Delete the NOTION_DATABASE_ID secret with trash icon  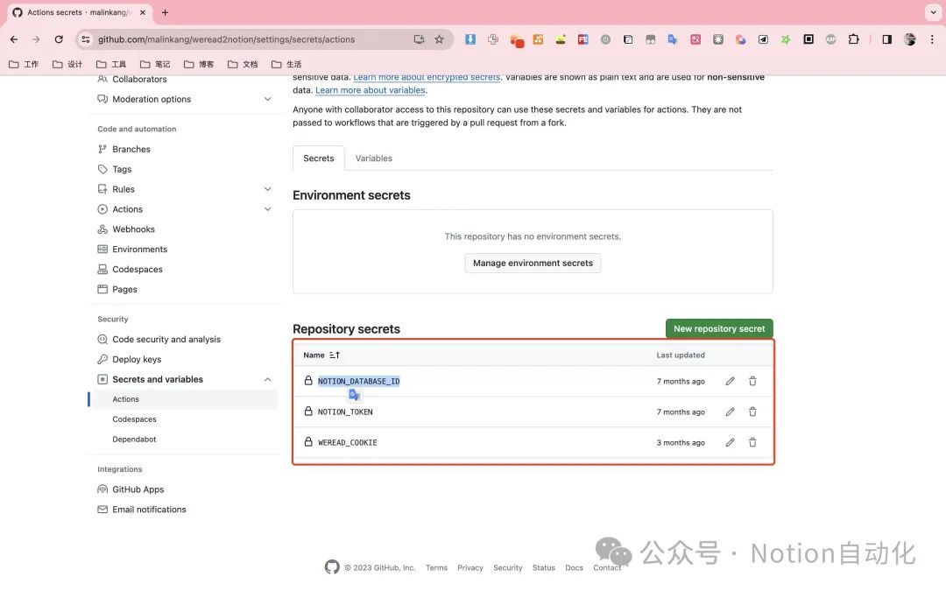pyautogui.click(x=752, y=381)
